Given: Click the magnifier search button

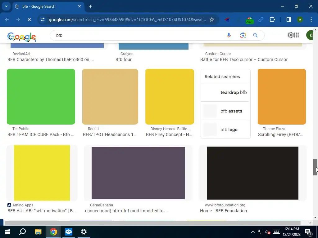Looking at the screenshot, I should tap(255, 35).
